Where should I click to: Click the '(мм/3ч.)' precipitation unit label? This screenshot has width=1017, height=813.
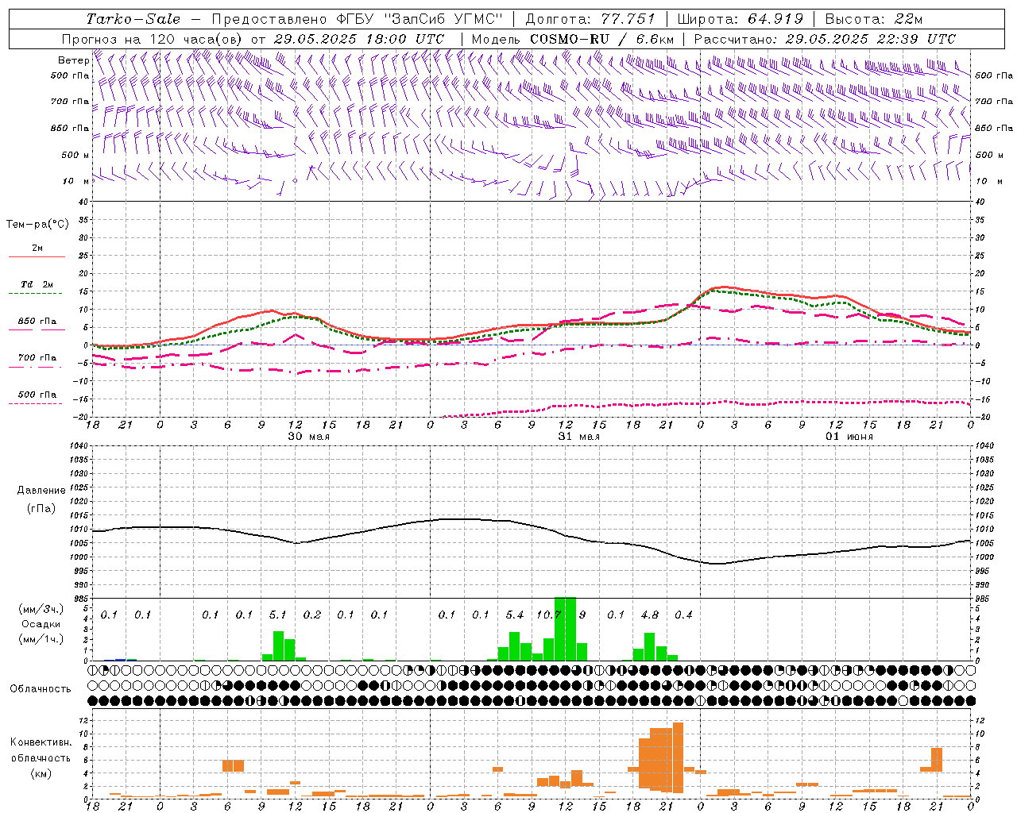click(41, 609)
